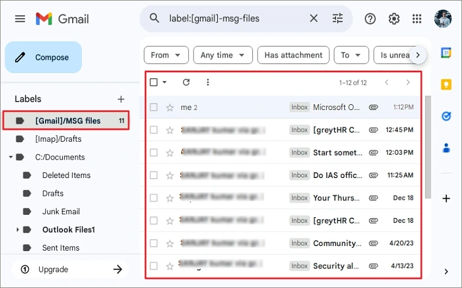Open Google Calendar side panel icon
462x288 pixels.
(x=446, y=53)
